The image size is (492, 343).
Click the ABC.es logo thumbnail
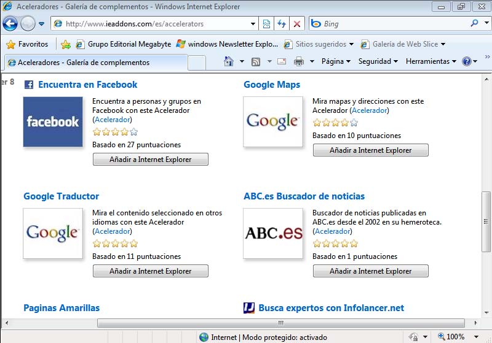[273, 233]
